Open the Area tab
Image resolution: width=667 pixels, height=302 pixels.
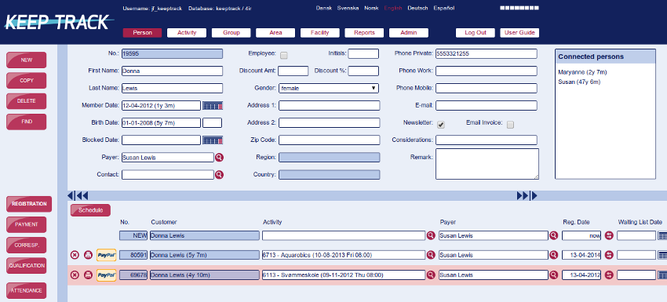pyautogui.click(x=275, y=33)
